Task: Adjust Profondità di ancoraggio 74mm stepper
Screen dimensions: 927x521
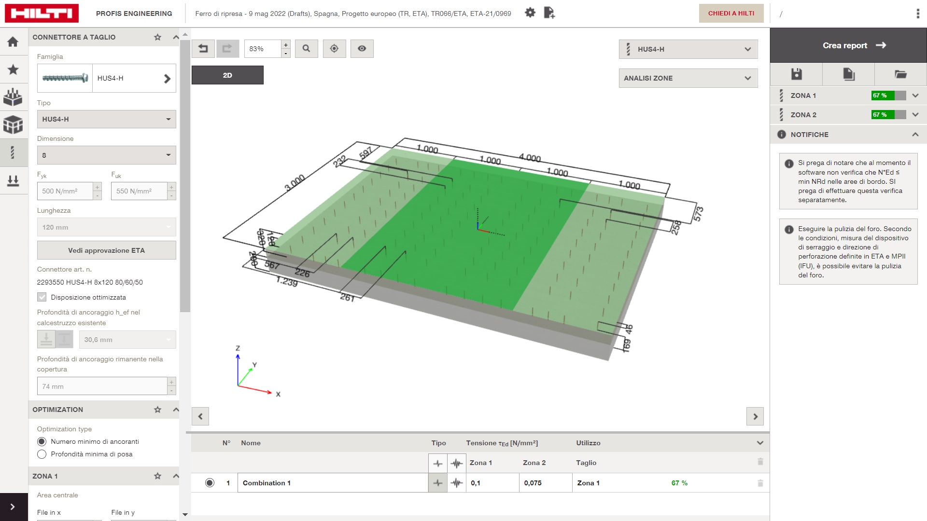Action: [172, 383]
